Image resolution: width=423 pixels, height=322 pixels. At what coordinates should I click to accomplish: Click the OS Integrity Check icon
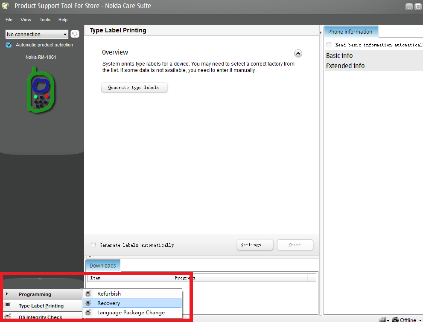click(8, 316)
